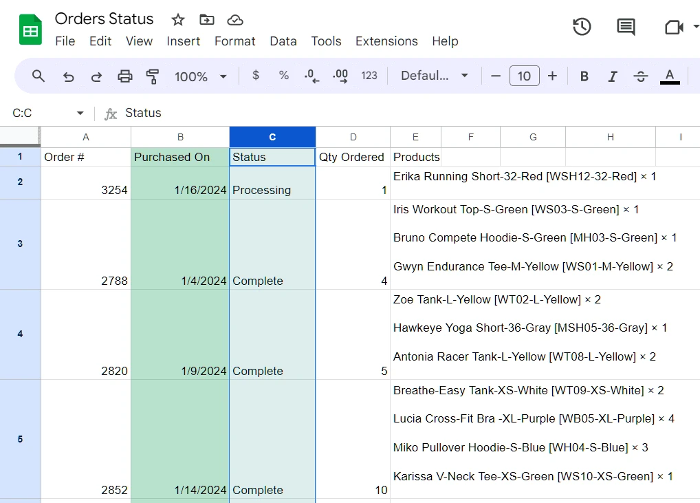Toggle italic formatting
The image size is (700, 503).
[612, 76]
